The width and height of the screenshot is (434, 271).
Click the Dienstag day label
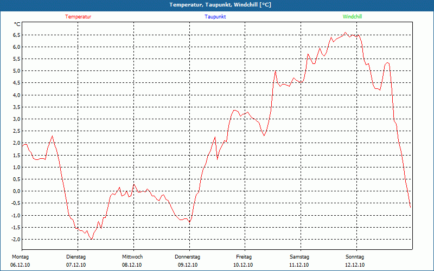[x=76, y=257]
